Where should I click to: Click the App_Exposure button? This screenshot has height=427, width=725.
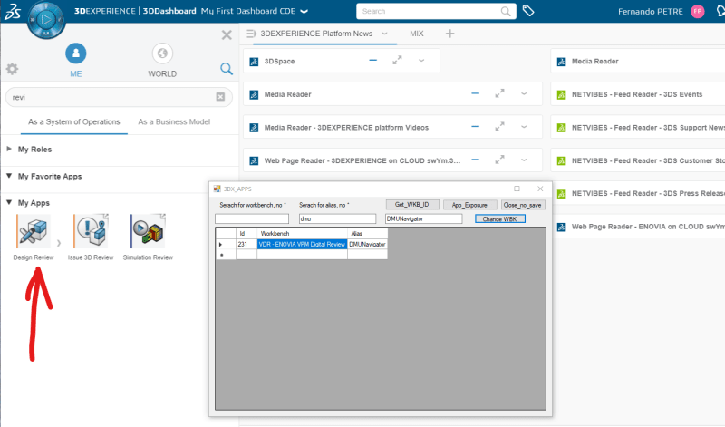click(x=469, y=205)
